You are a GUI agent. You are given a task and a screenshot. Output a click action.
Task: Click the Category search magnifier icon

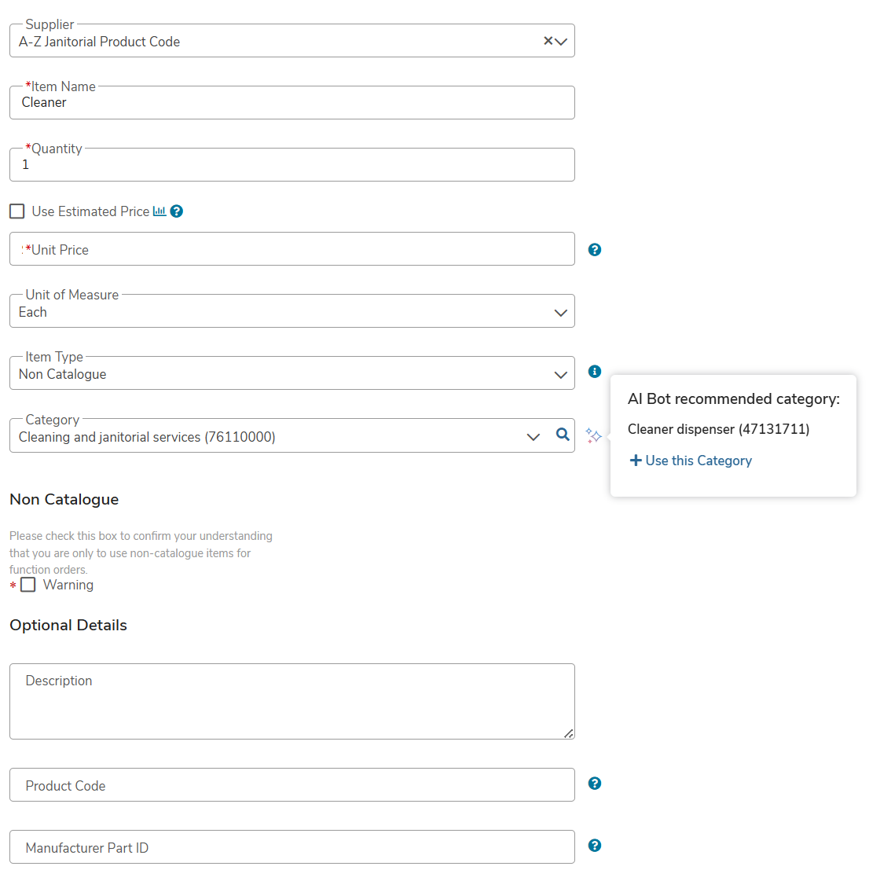click(563, 435)
